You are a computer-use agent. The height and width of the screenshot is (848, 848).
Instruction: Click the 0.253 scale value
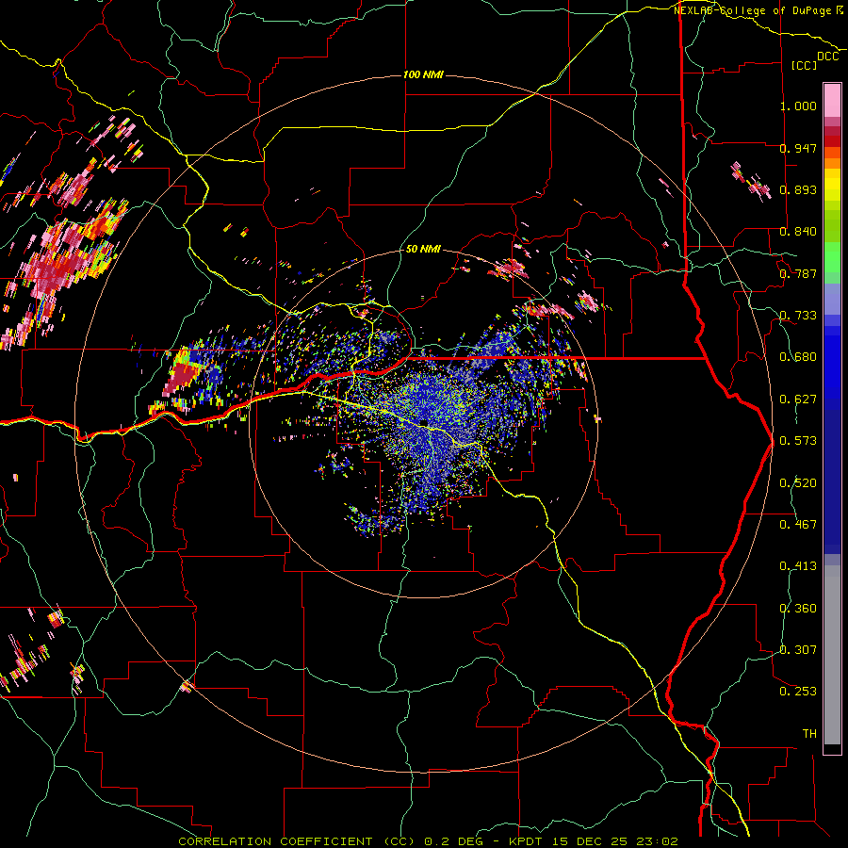[x=798, y=692]
